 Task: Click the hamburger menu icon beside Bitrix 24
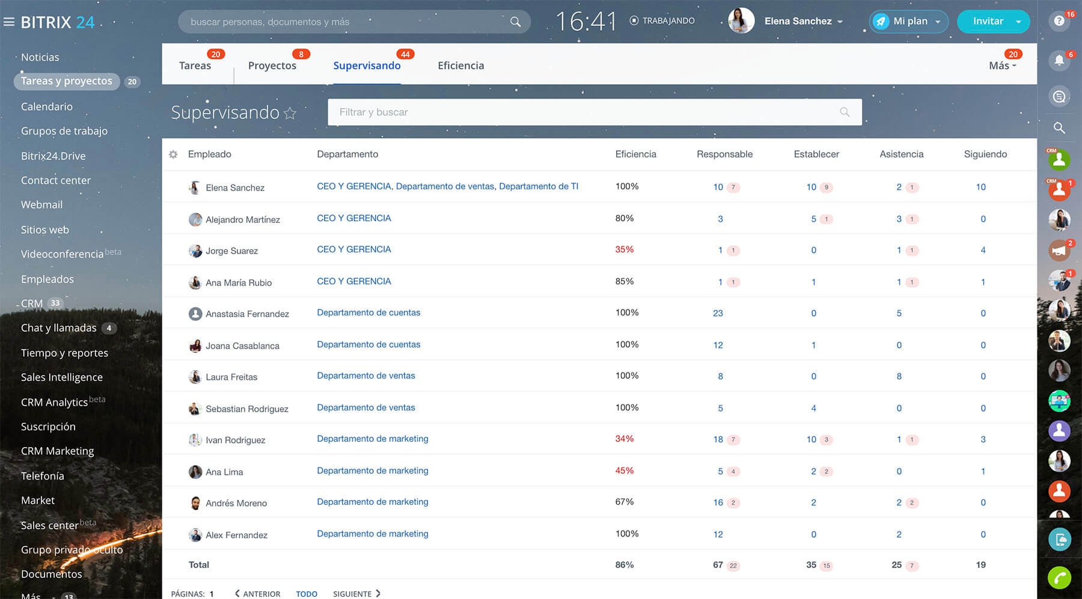9,22
